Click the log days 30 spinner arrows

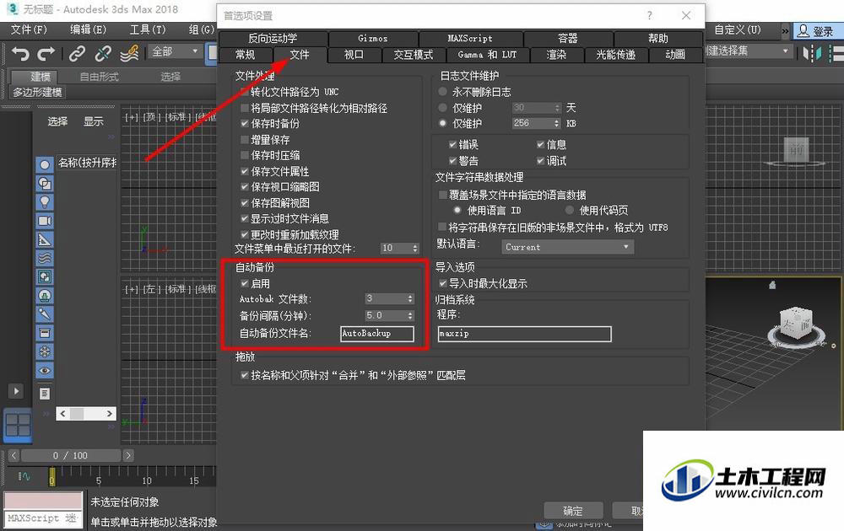point(556,108)
